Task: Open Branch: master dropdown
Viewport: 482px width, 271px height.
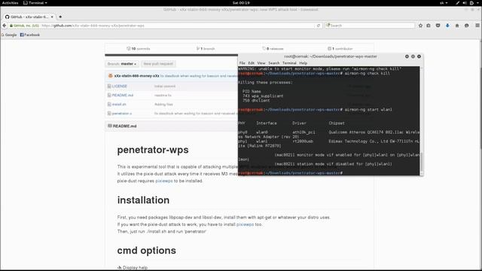Action: [x=122, y=64]
